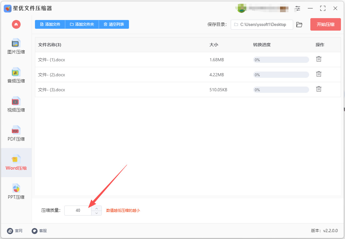This screenshot has height=239, width=345.
Task: Select the Word压缩 sidebar tab
Action: coord(16,163)
